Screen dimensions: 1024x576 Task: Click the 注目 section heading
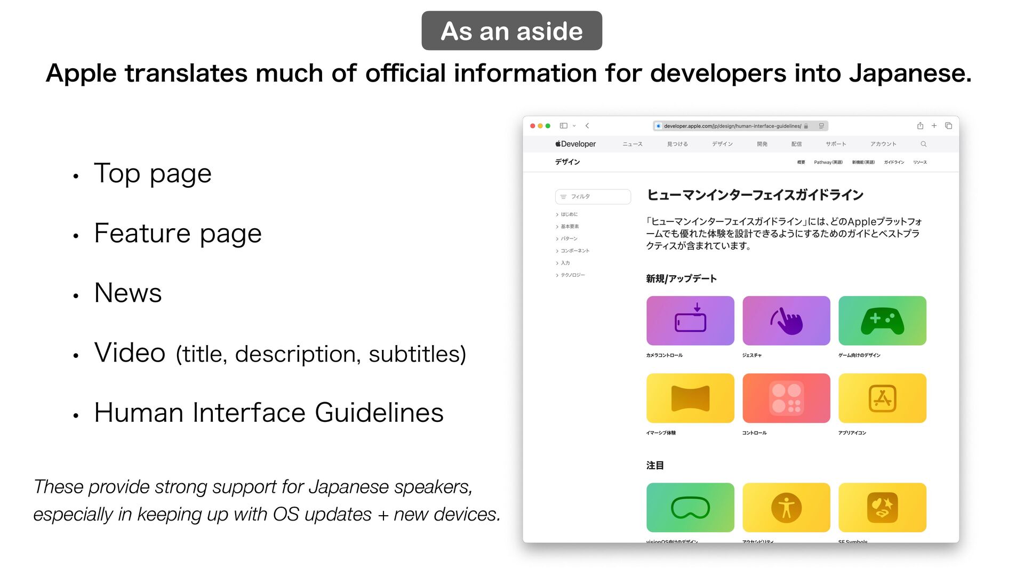655,466
